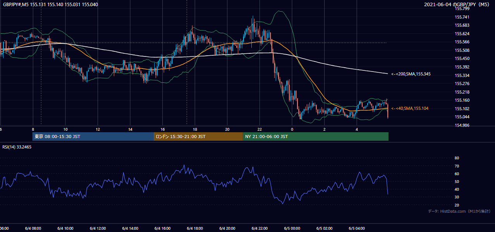Click the 155.044 price axis label

coord(462,117)
